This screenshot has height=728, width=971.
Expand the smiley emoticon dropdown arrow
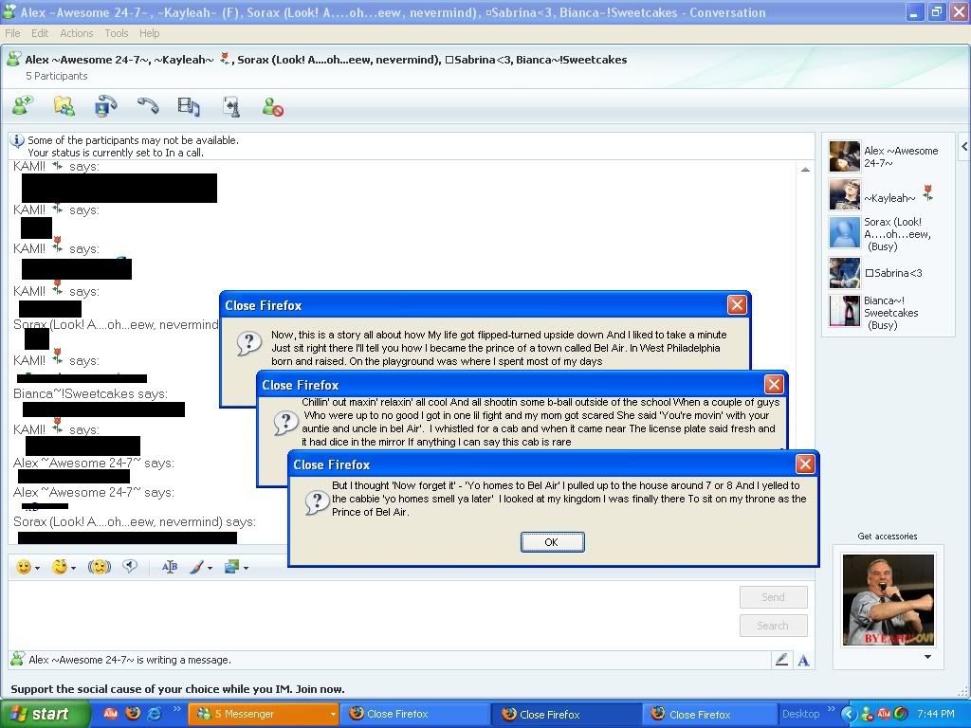(38, 568)
